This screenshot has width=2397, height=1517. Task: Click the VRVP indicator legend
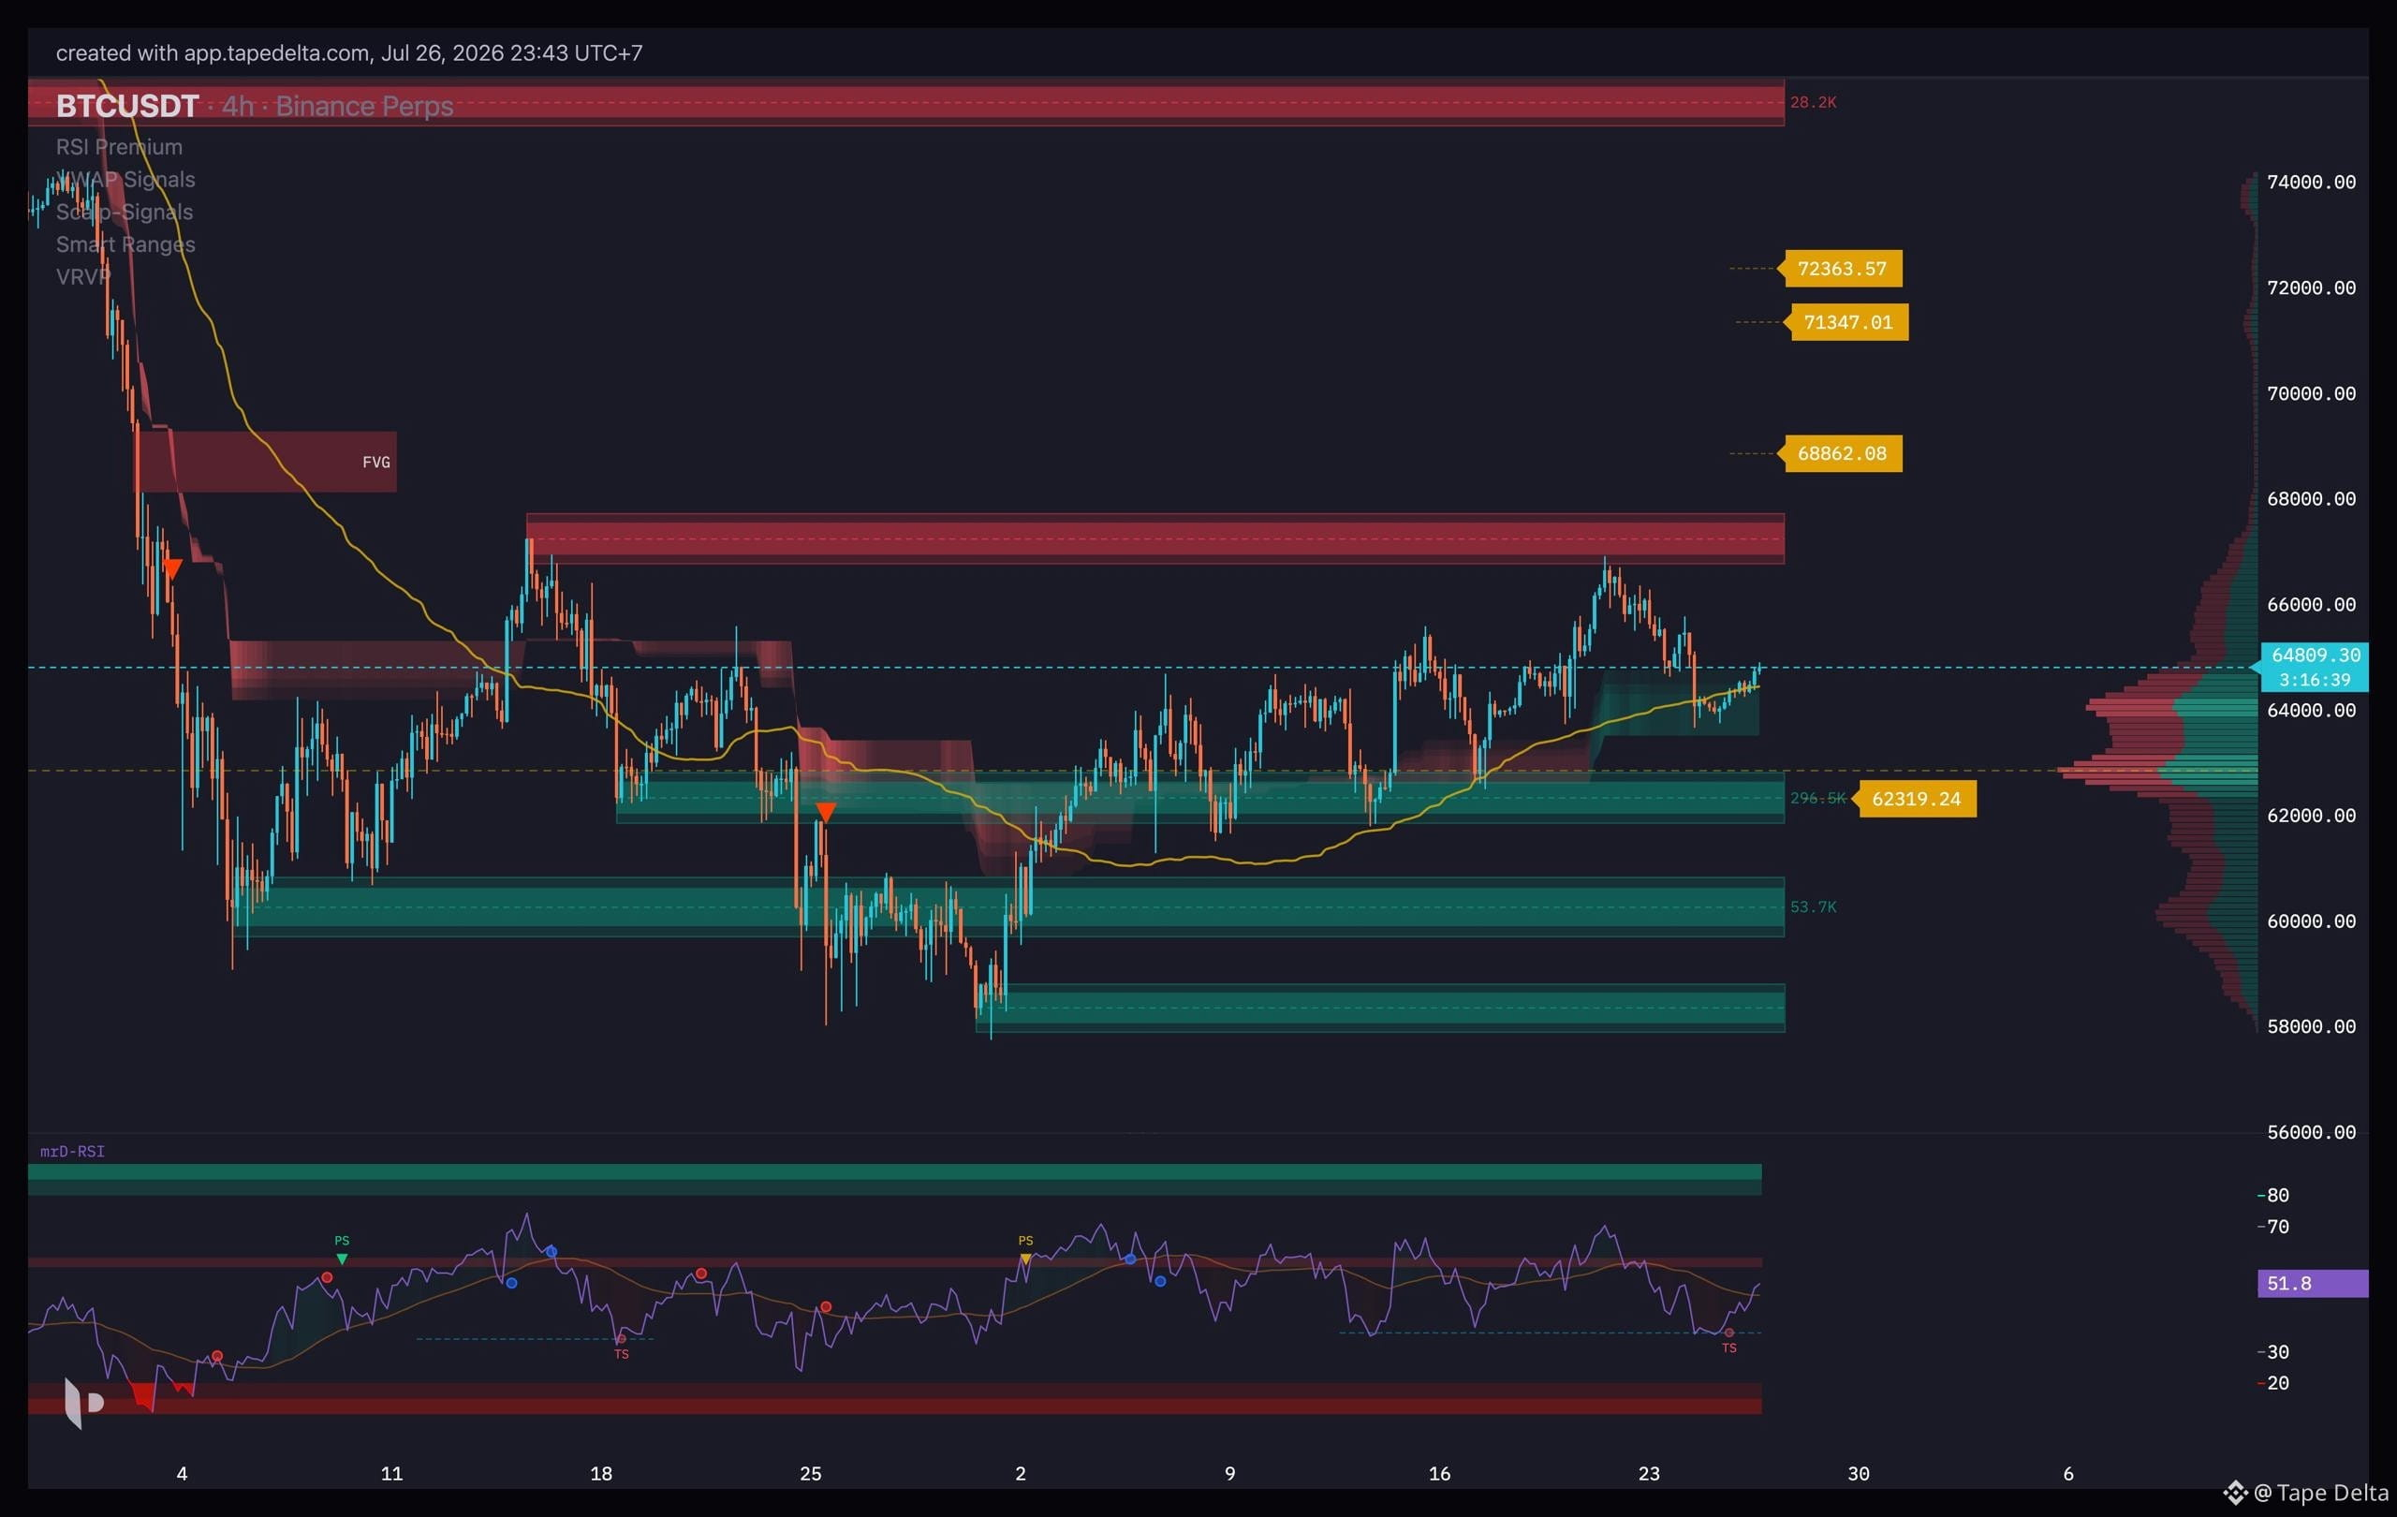coord(82,277)
